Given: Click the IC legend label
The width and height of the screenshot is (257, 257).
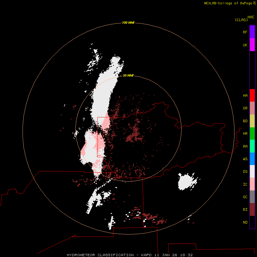Looking at the screenshot, I should (x=245, y=184).
